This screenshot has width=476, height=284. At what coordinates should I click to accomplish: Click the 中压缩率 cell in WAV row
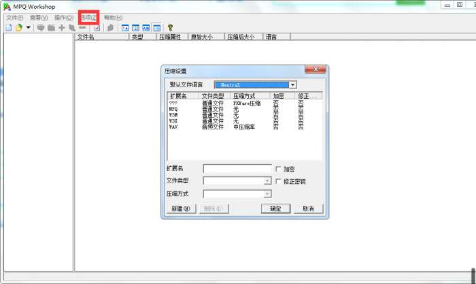point(244,127)
